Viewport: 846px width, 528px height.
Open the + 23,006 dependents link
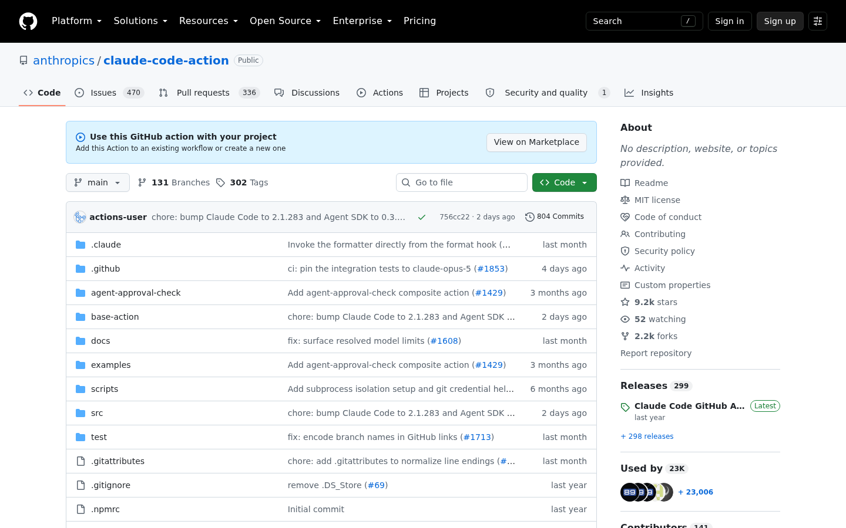pyautogui.click(x=696, y=492)
